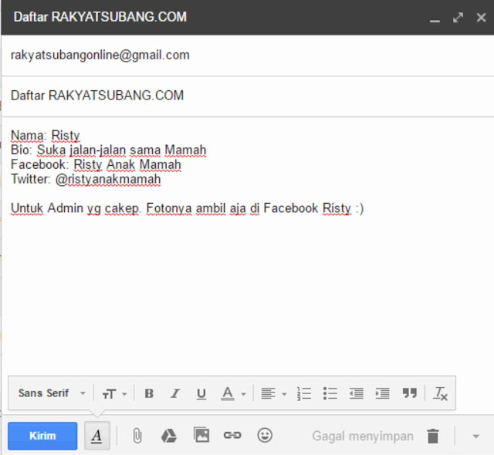Open the alignment dropdown

coord(274,393)
